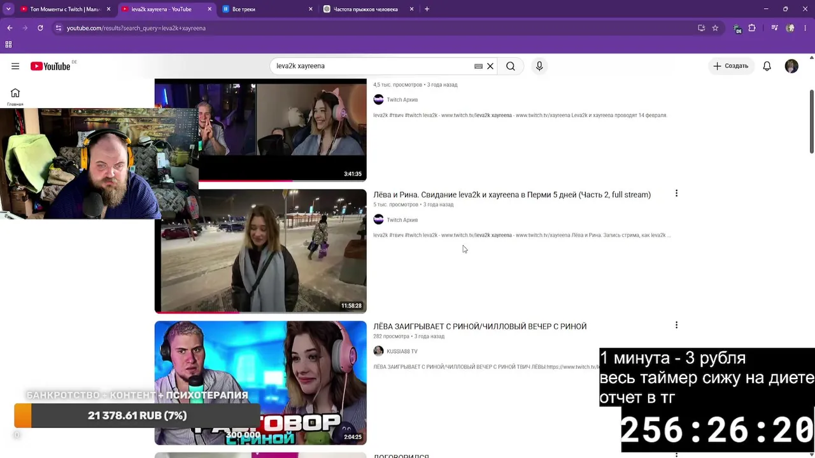This screenshot has height=458, width=815.
Task: Start voice search with the microphone
Action: point(539,66)
